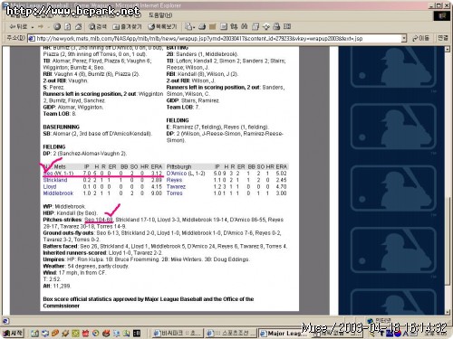Open the 목록보기 history pane
Viewport: 453px width, 339px height.
[162, 27]
